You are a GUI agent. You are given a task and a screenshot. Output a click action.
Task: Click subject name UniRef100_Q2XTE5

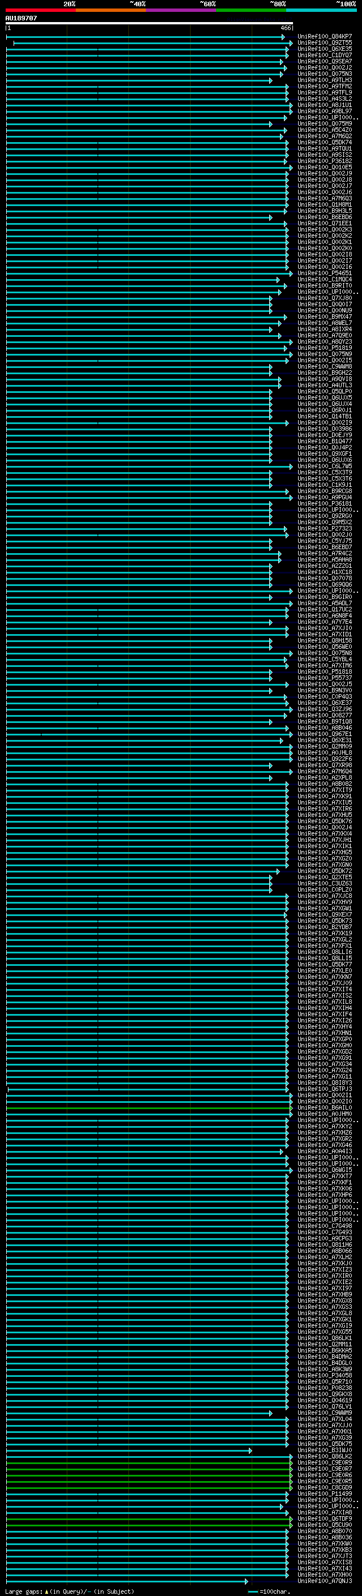point(325,876)
